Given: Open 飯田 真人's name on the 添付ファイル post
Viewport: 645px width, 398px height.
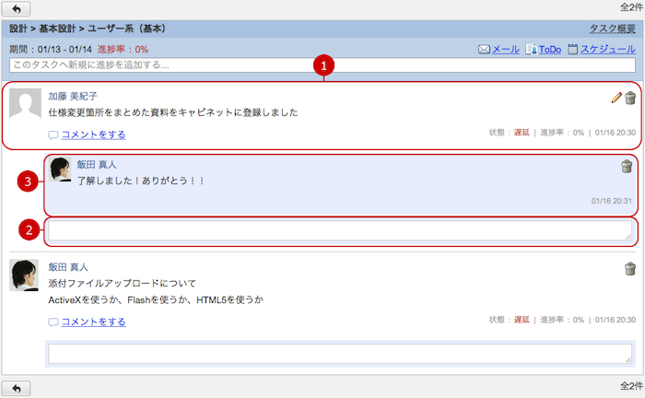Looking at the screenshot, I should [68, 267].
